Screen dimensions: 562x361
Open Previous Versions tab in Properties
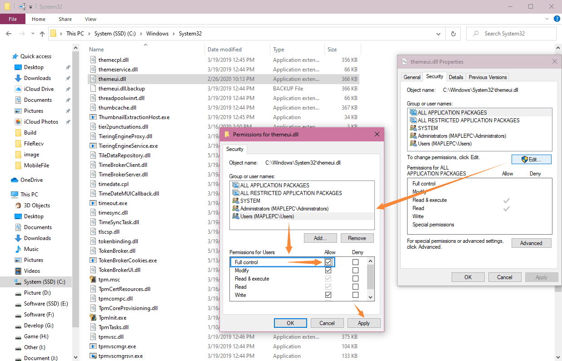pyautogui.click(x=487, y=77)
